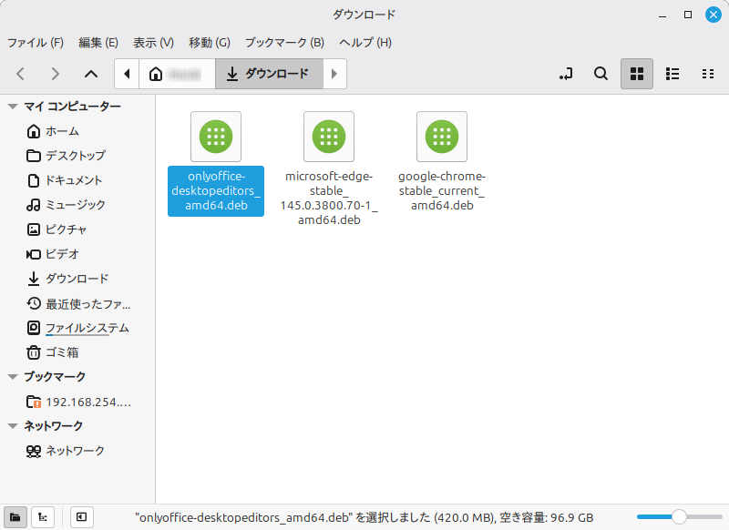Open the ブックマーク (B) menu
The width and height of the screenshot is (729, 530).
(284, 43)
